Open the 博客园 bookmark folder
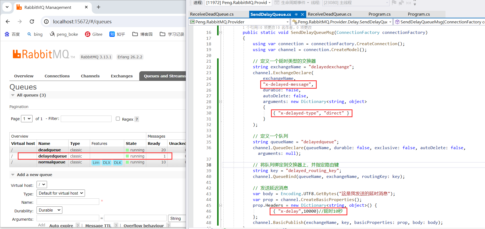 (142, 34)
